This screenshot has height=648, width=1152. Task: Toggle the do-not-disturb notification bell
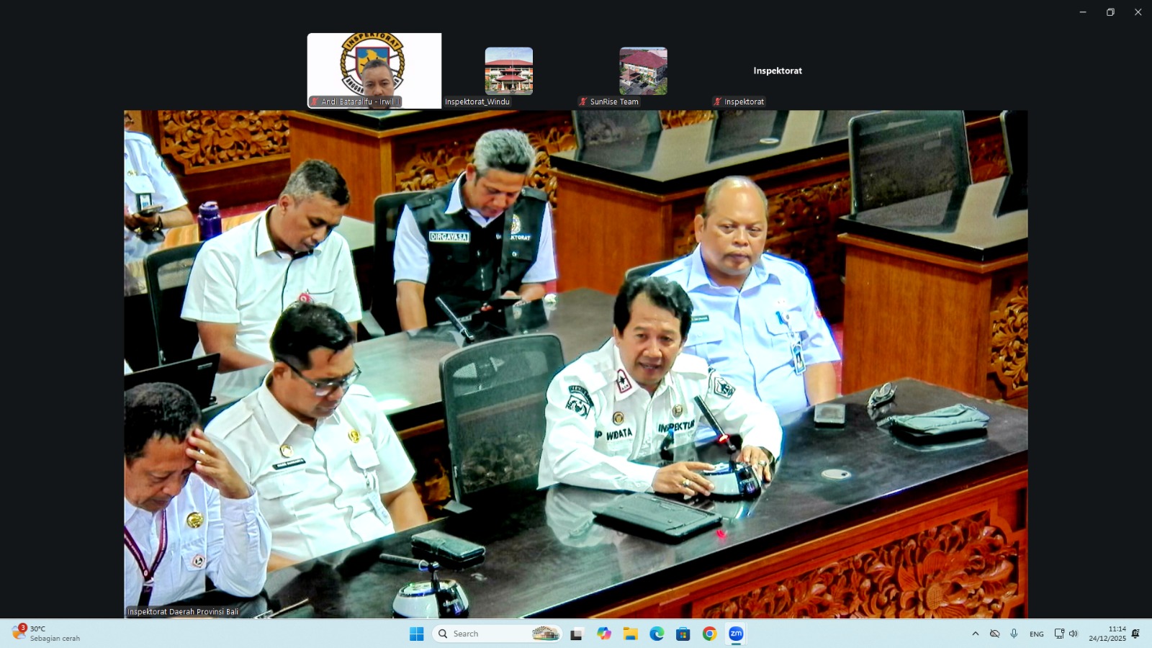(1135, 634)
